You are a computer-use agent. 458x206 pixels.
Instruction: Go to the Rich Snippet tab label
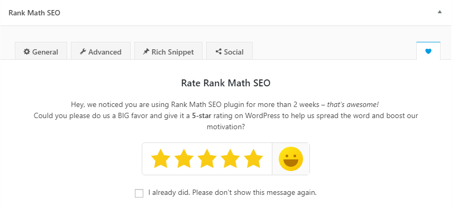pos(172,52)
